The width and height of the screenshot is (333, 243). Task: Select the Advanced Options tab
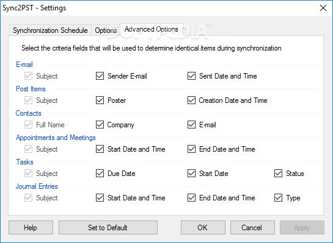coord(151,29)
